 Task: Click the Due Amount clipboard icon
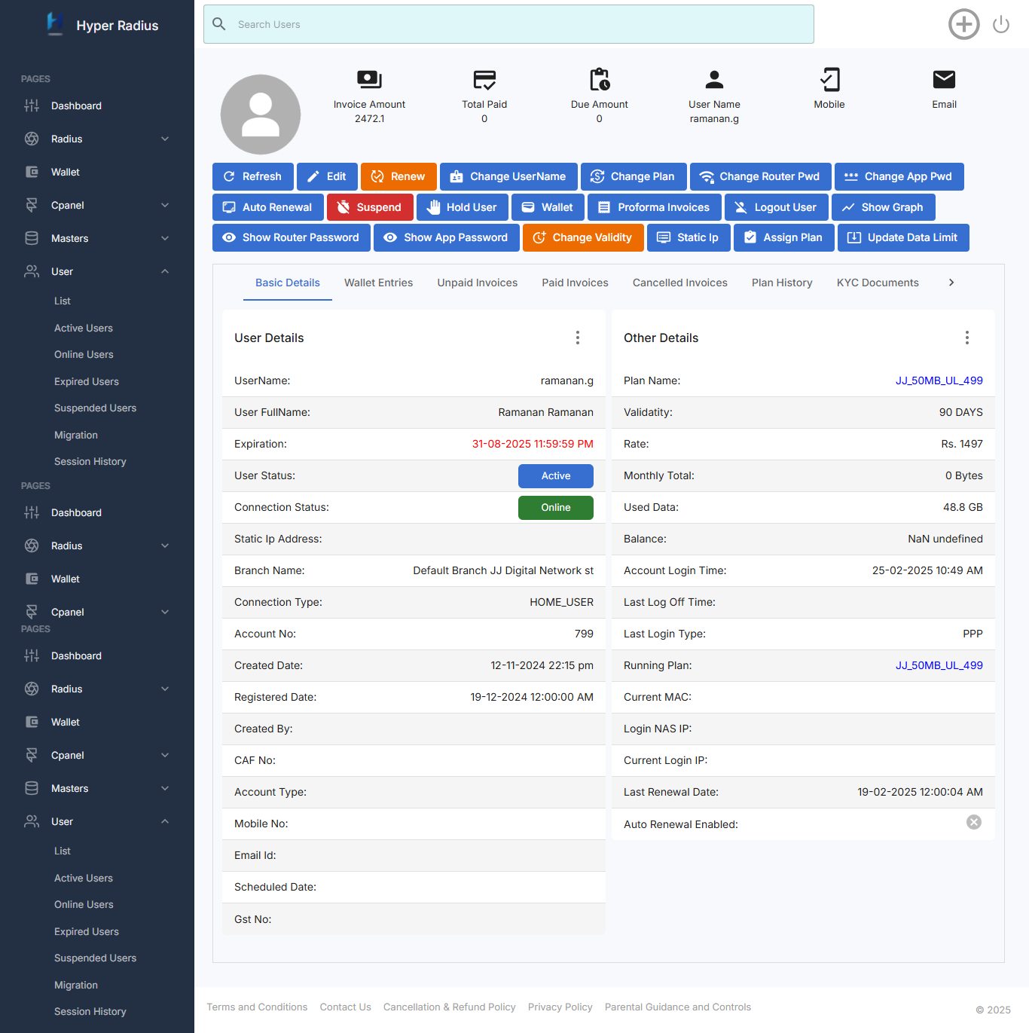click(600, 79)
